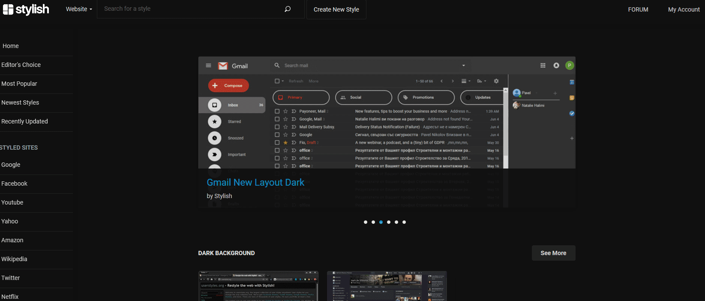Open Most Popular styles
Screen dimensions: 705x301
pyautogui.click(x=19, y=84)
